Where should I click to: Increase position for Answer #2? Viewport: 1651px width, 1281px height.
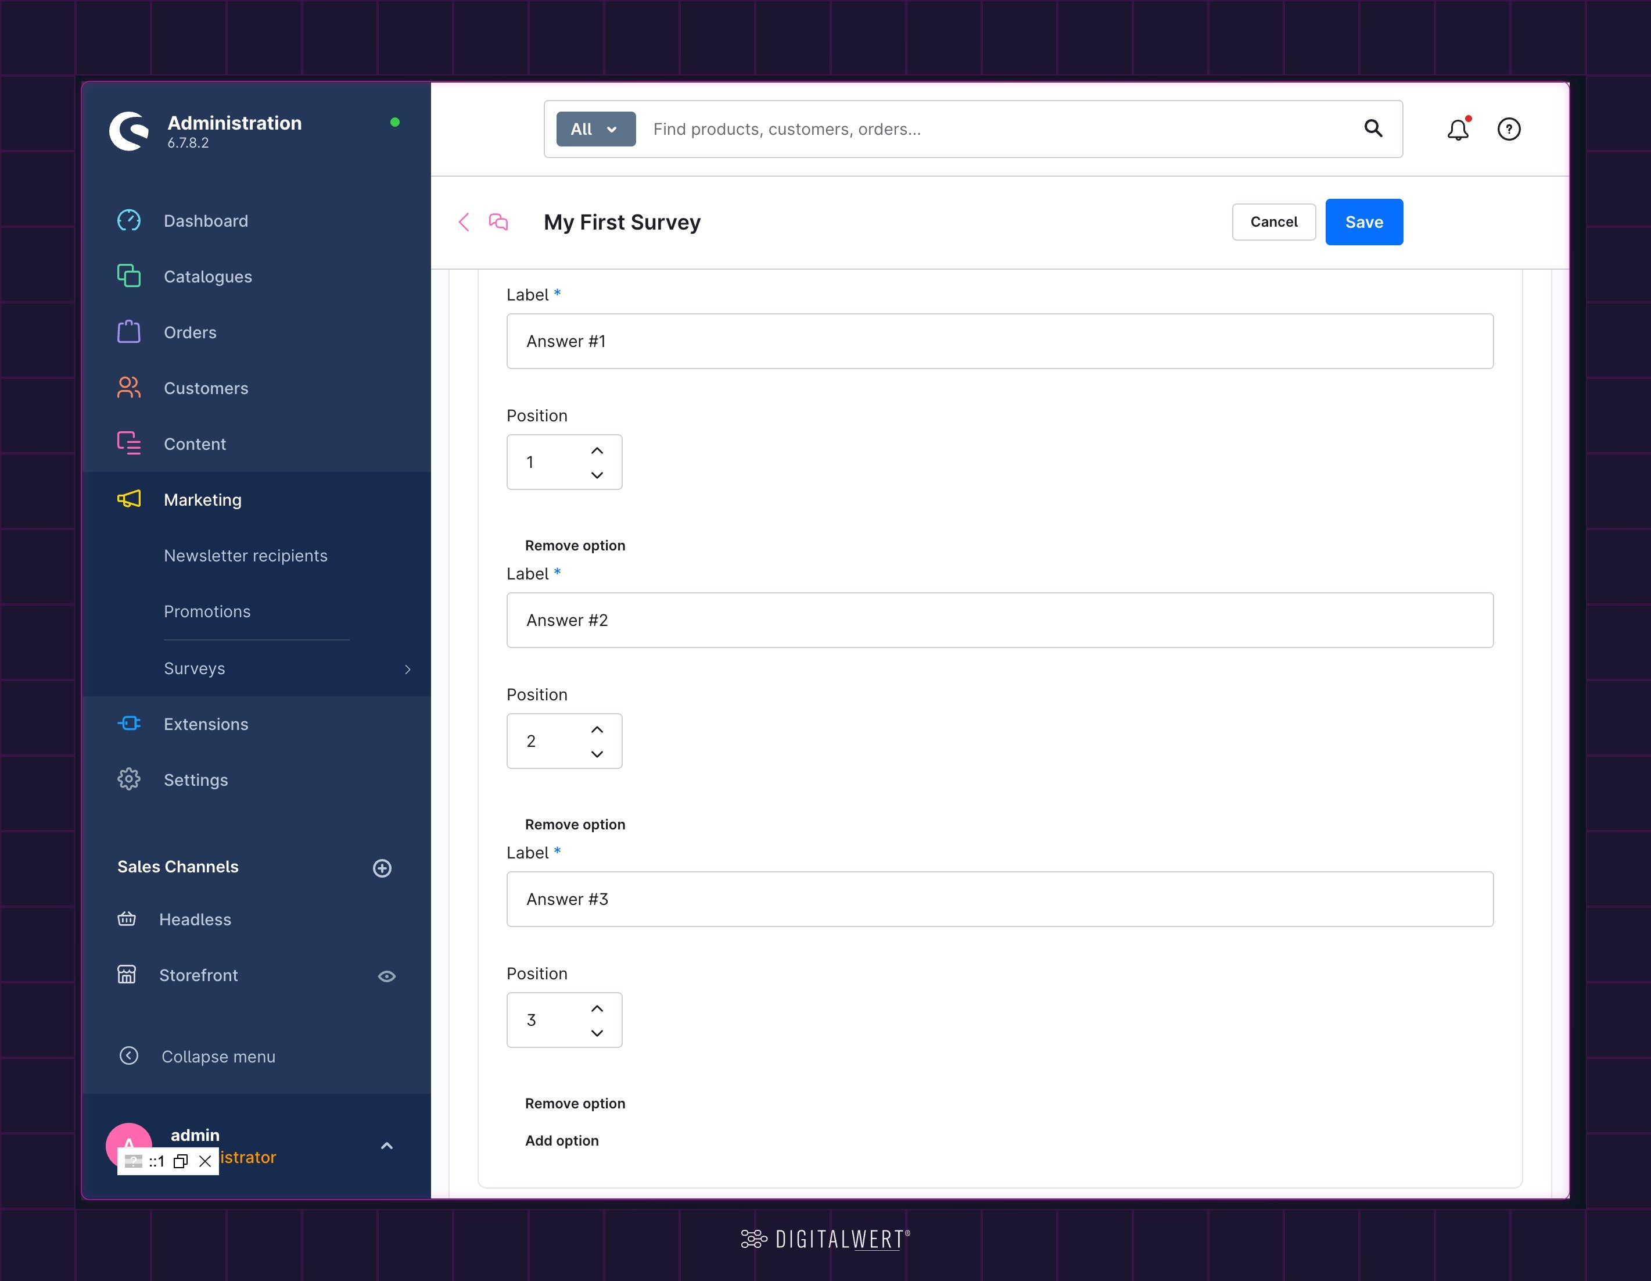tap(597, 730)
